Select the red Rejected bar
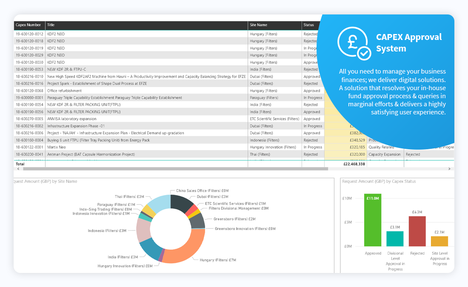Image resolution: width=468 pixels, height=287 pixels. (417, 231)
